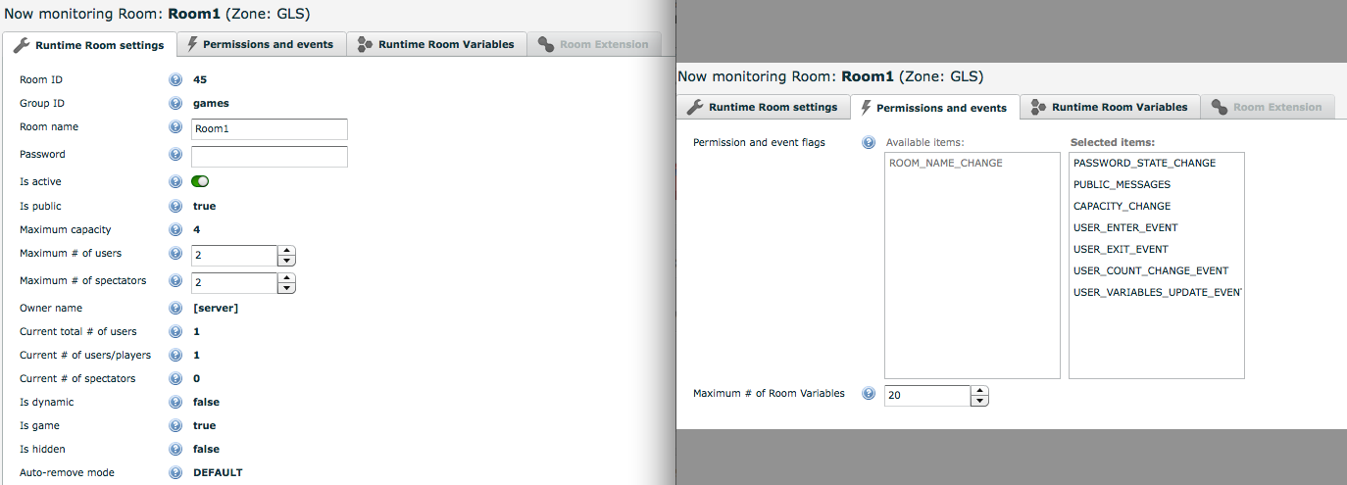1347x485 pixels.
Task: Click help icon for Maximum # of Room Variables
Action: [x=869, y=394]
